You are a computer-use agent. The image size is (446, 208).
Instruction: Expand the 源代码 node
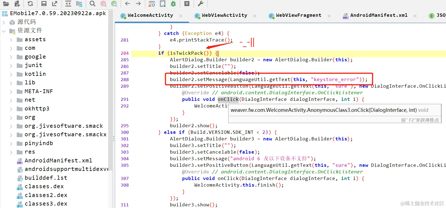(4, 22)
